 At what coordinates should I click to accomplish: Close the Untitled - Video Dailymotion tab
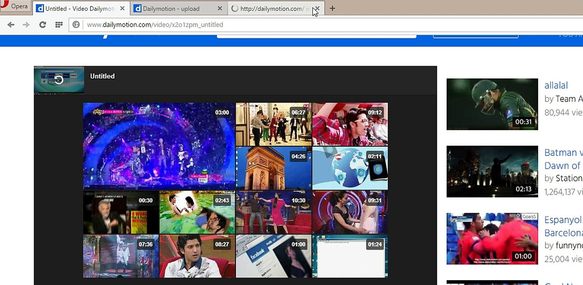point(122,8)
